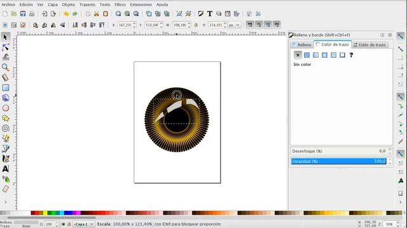Click the yellow palette swatch

coord(45,213)
